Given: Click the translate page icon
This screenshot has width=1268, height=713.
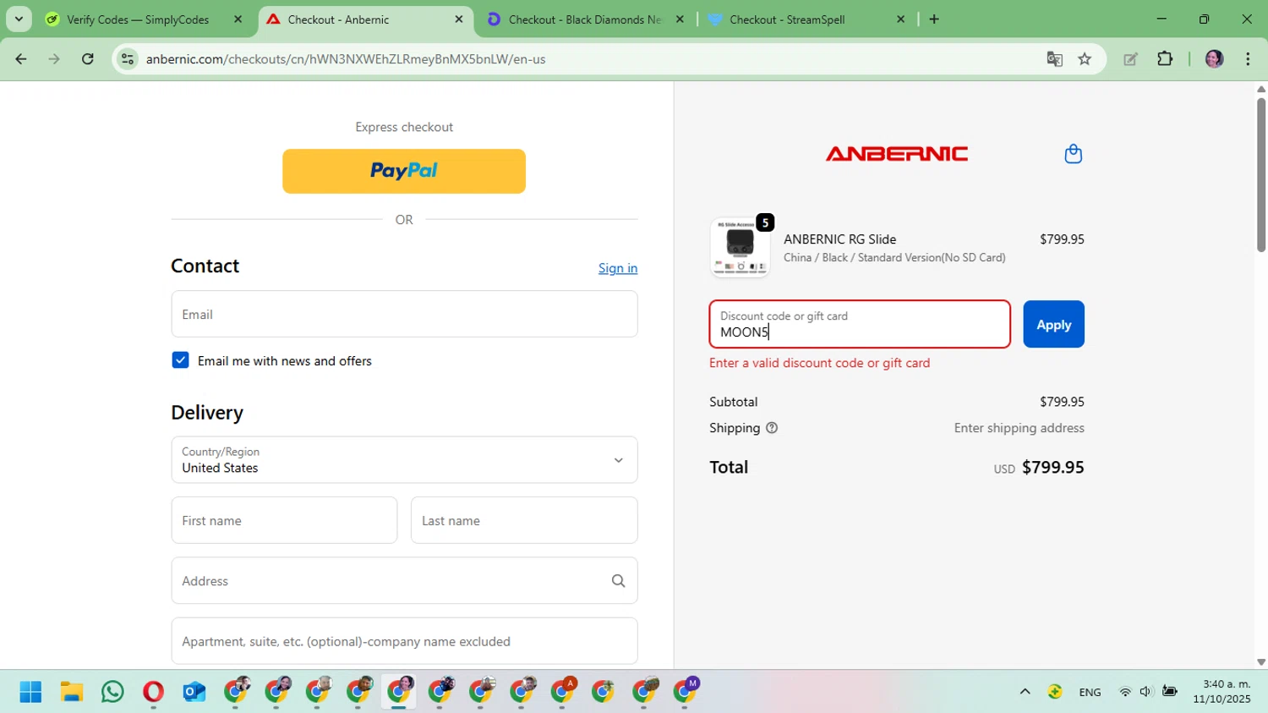Looking at the screenshot, I should click(1054, 59).
